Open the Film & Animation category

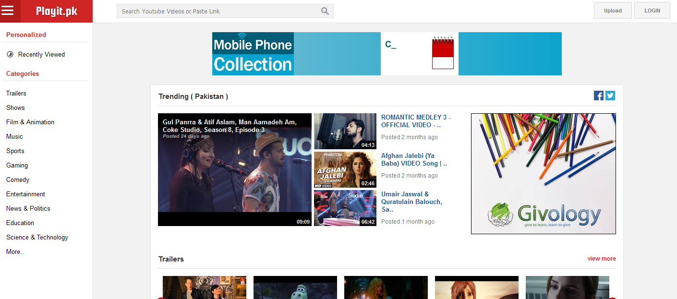click(x=30, y=122)
